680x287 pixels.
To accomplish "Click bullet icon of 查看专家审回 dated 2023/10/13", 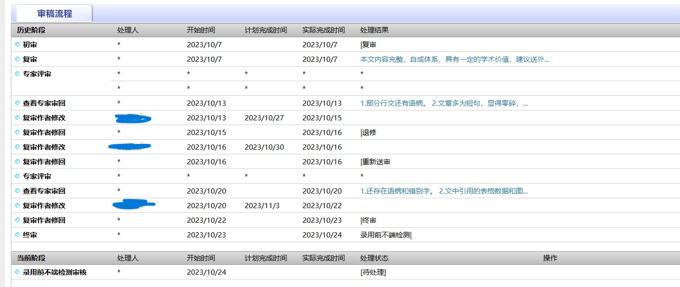I will (x=17, y=103).
